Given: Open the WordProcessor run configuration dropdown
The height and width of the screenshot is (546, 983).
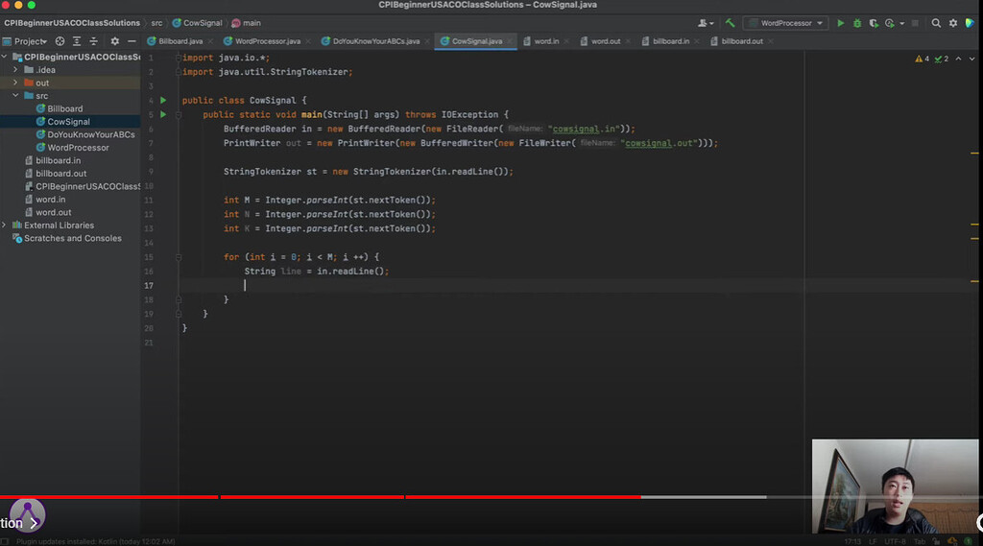Looking at the screenshot, I should point(786,23).
